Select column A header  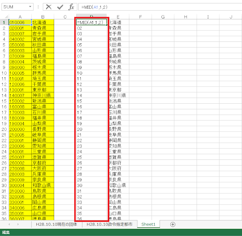coord(20,17)
